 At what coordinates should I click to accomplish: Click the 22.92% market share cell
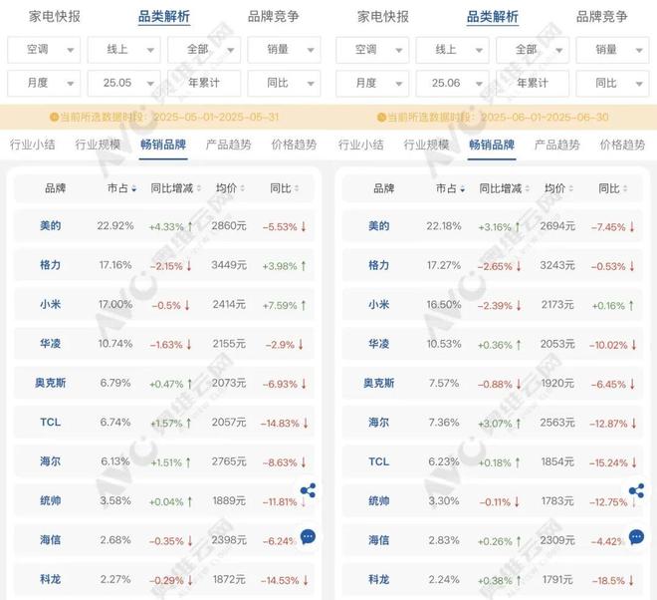pos(115,225)
